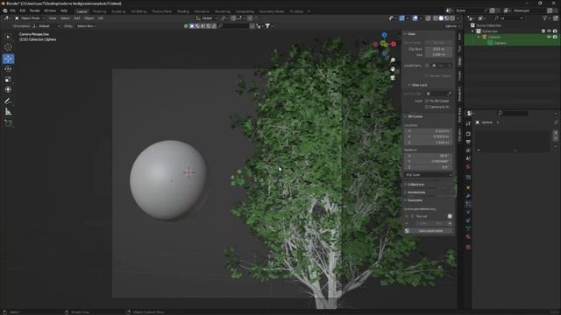Select the 3D Cursor tool

tap(8, 47)
